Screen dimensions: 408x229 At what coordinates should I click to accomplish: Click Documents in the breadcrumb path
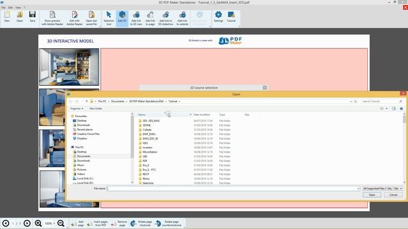[118, 101]
